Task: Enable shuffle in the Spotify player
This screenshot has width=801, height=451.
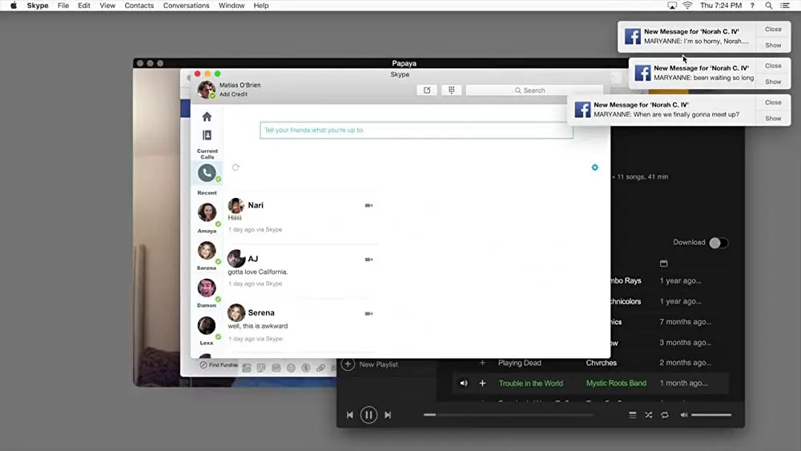Action: tap(648, 415)
